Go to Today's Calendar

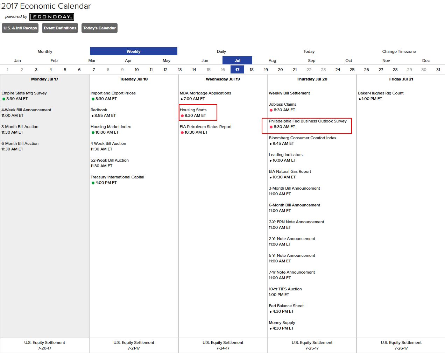(x=99, y=28)
